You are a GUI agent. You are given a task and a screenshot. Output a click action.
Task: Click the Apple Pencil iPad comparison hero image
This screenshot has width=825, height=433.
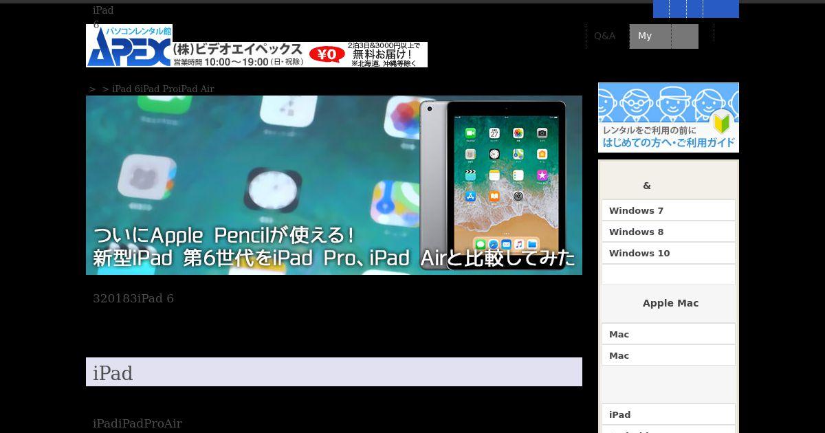coord(334,185)
